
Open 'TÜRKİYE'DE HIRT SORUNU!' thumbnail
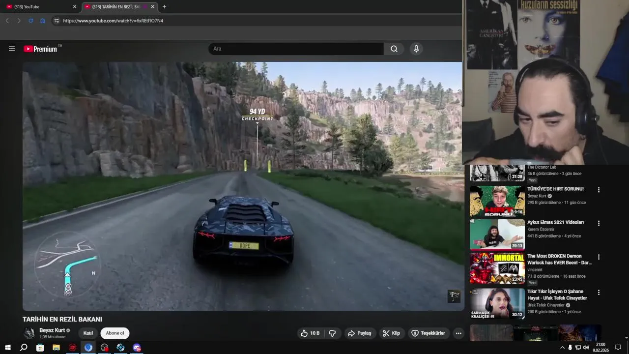coord(497,201)
